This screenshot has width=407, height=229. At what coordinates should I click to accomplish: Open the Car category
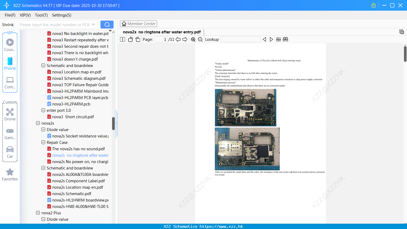click(x=10, y=152)
